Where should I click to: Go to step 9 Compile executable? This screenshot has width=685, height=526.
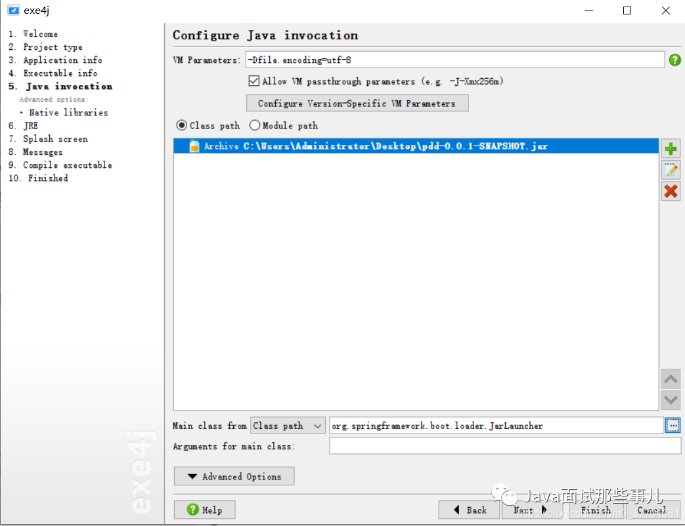60,165
